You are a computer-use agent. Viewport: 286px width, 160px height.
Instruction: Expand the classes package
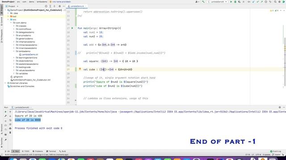click(x=14, y=26)
